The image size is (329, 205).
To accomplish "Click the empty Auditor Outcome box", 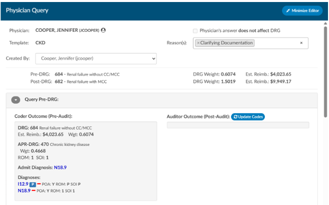I will [238, 125].
